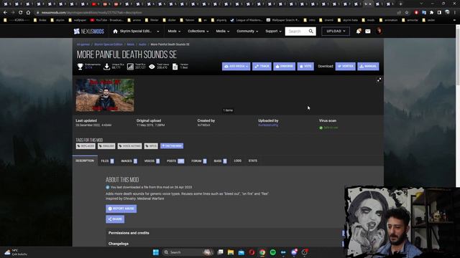Click the Report Abuse button
This screenshot has height=258, width=460.
pos(121,209)
